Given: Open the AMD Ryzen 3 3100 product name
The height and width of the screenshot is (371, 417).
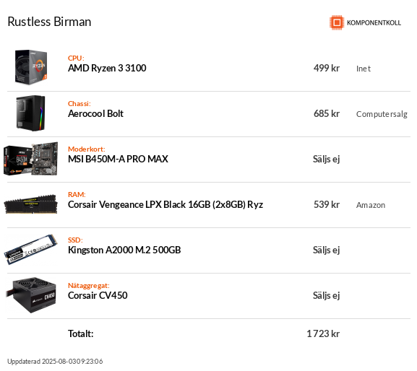Looking at the screenshot, I should pyautogui.click(x=107, y=69).
